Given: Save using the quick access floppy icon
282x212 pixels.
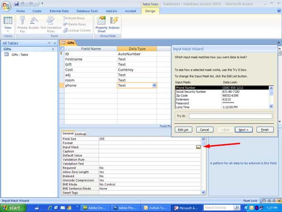Looking at the screenshot, I should coord(16,4).
